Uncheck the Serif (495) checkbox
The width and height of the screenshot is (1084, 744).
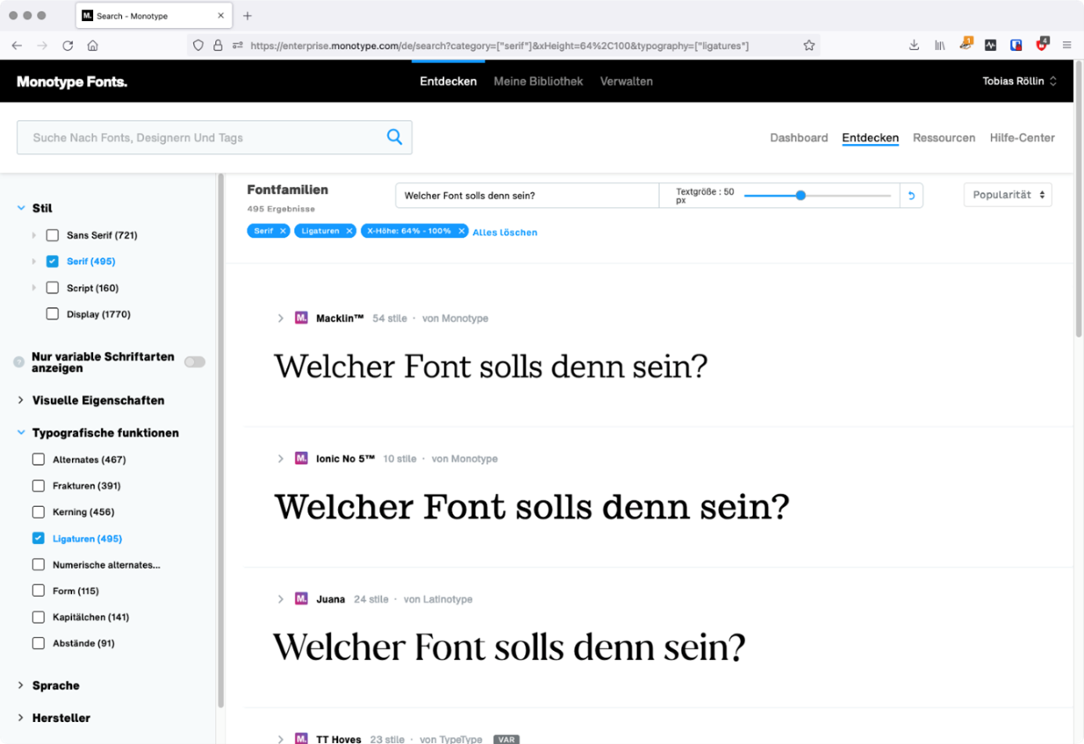pos(53,262)
